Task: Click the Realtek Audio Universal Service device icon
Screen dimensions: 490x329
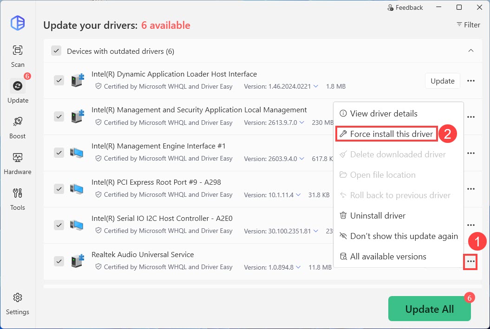Action: pos(77,261)
